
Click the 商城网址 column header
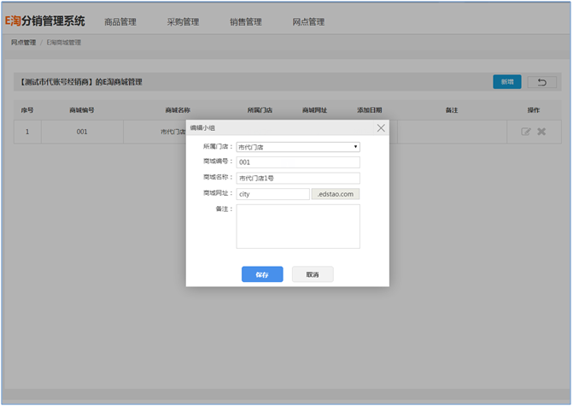[314, 110]
